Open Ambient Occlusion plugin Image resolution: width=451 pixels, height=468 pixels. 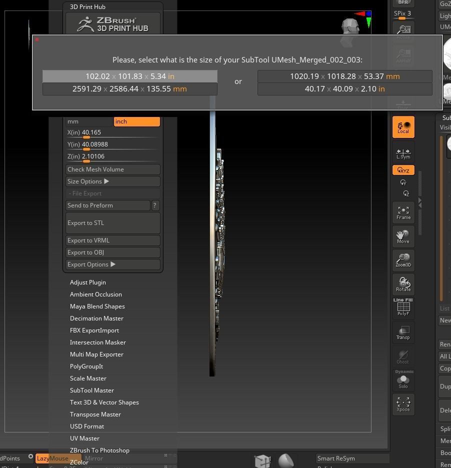[x=96, y=294]
